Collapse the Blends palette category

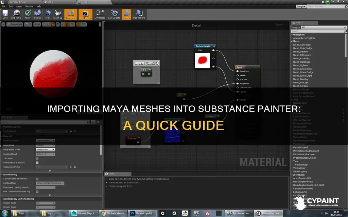click(292, 41)
